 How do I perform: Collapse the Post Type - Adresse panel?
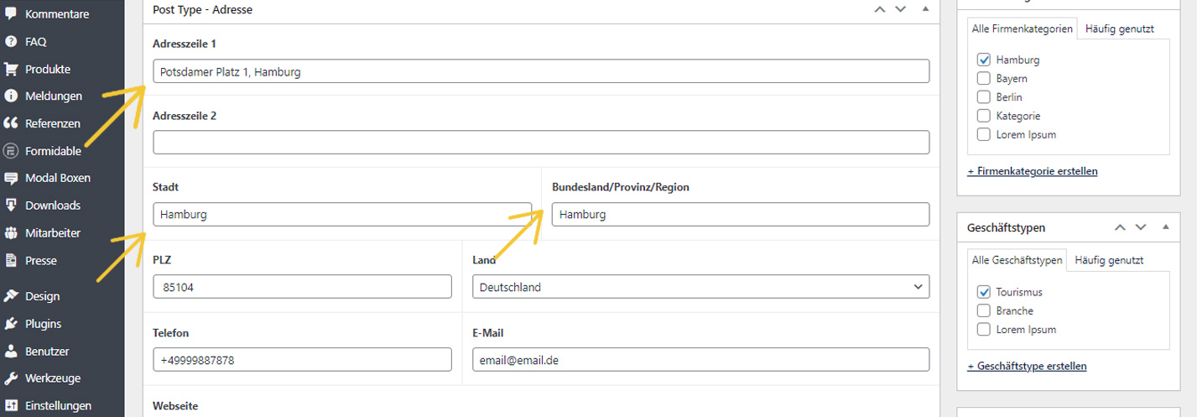tap(925, 9)
